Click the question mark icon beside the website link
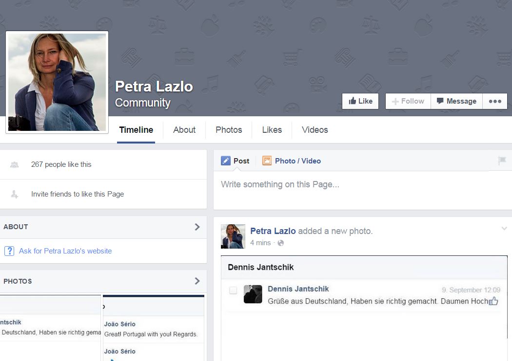The width and height of the screenshot is (512, 361). [10, 251]
